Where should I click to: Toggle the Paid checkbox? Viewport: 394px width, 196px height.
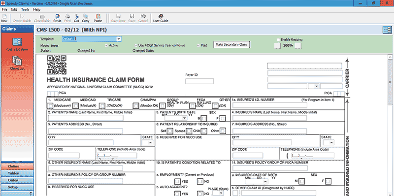199,45
